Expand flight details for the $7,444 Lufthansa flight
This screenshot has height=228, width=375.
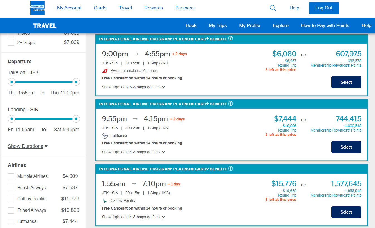(133, 152)
